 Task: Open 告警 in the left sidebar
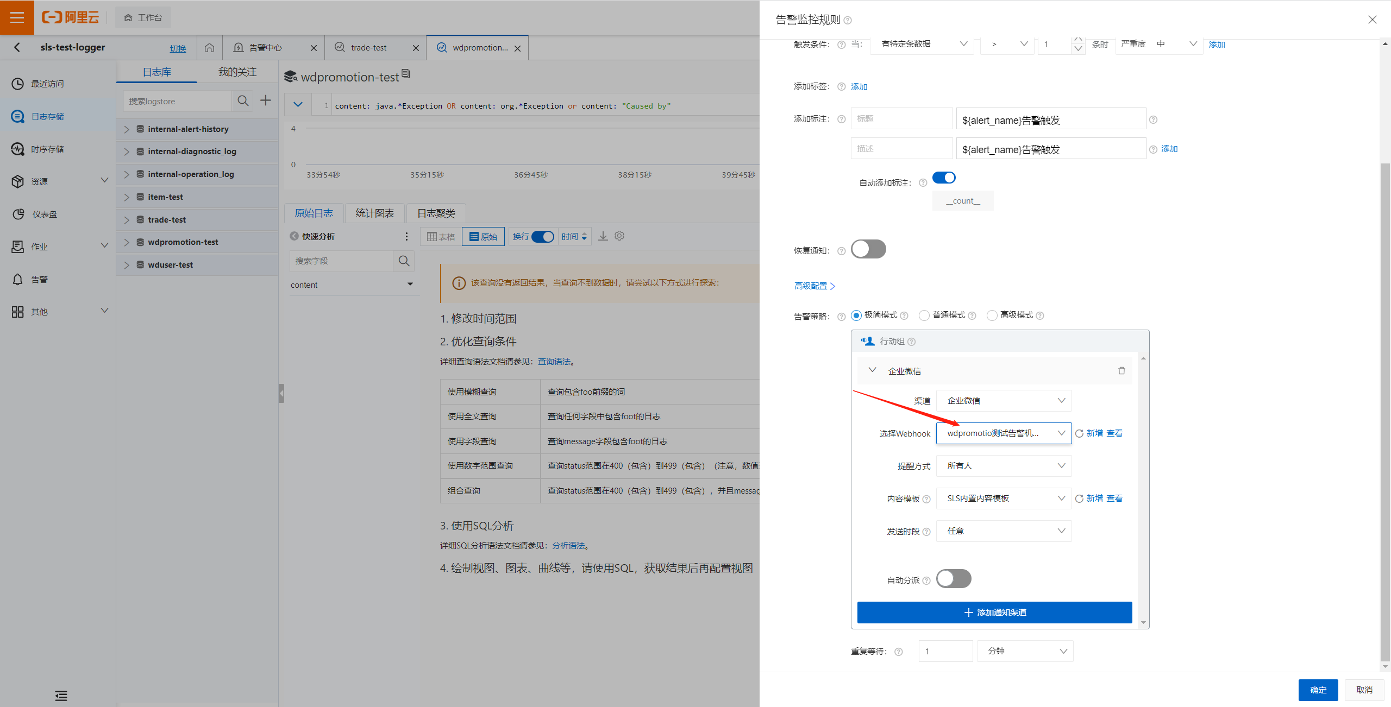pyautogui.click(x=39, y=279)
